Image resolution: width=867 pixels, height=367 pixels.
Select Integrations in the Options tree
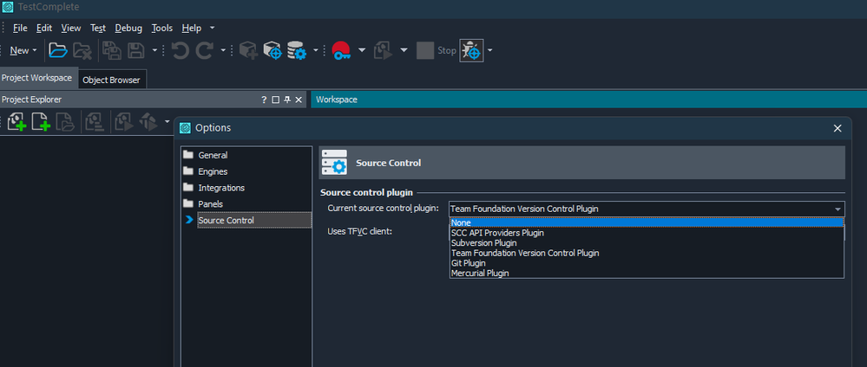point(221,188)
